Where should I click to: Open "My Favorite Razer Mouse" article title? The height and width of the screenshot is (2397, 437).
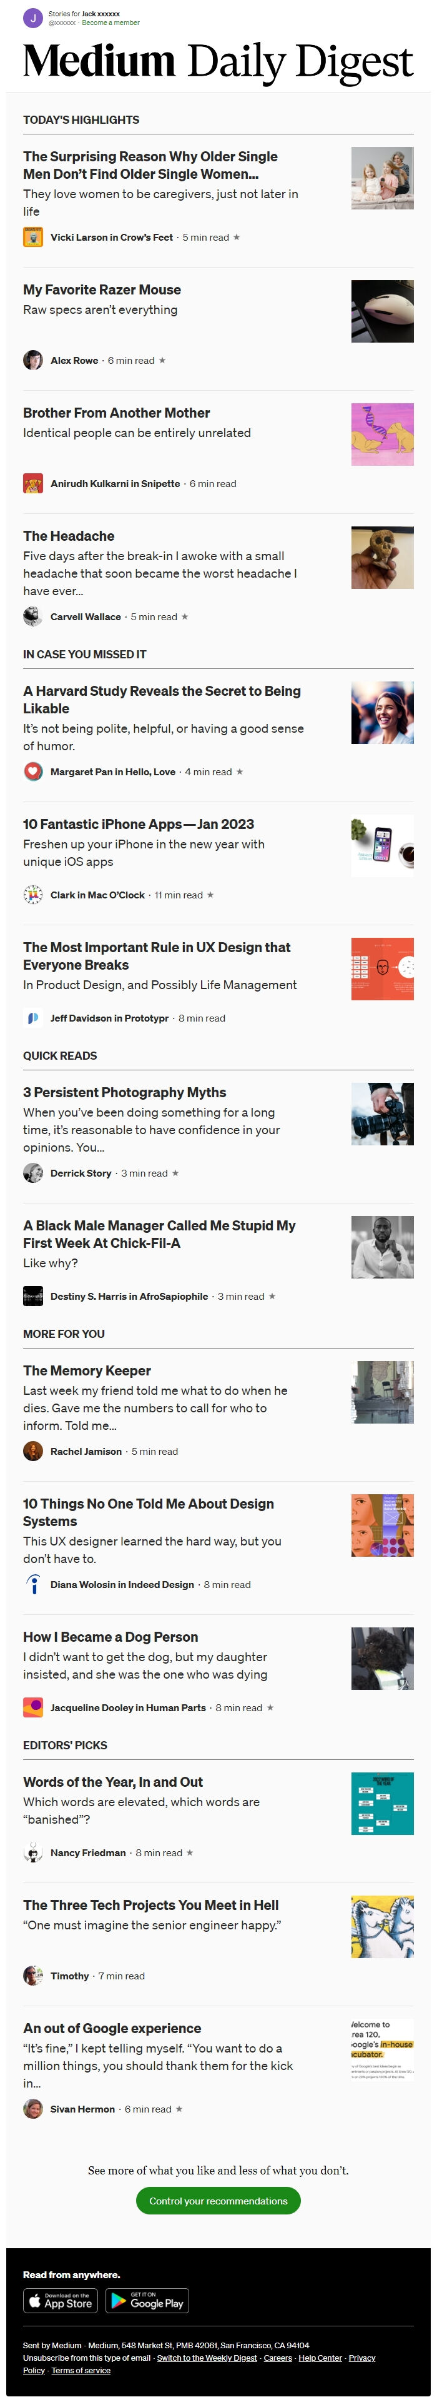click(102, 289)
